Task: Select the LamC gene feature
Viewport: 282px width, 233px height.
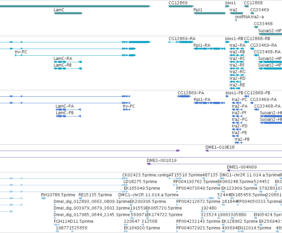Action: [x=68, y=13]
